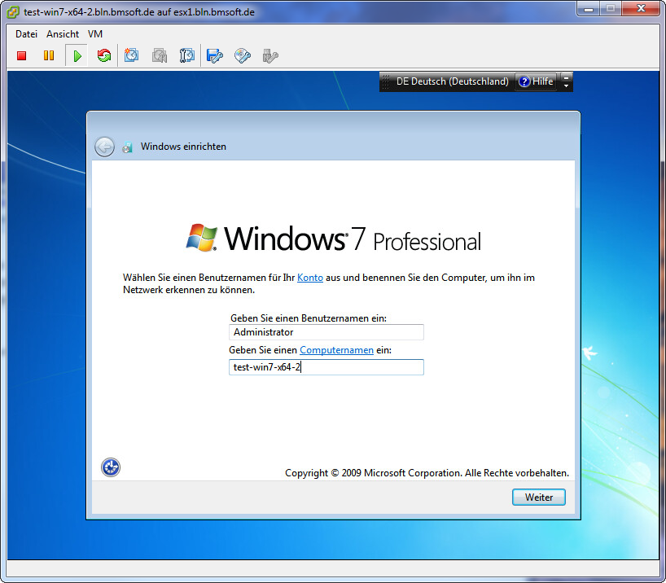The height and width of the screenshot is (583, 666).
Task: Open the Ansicht menu
Action: [63, 34]
